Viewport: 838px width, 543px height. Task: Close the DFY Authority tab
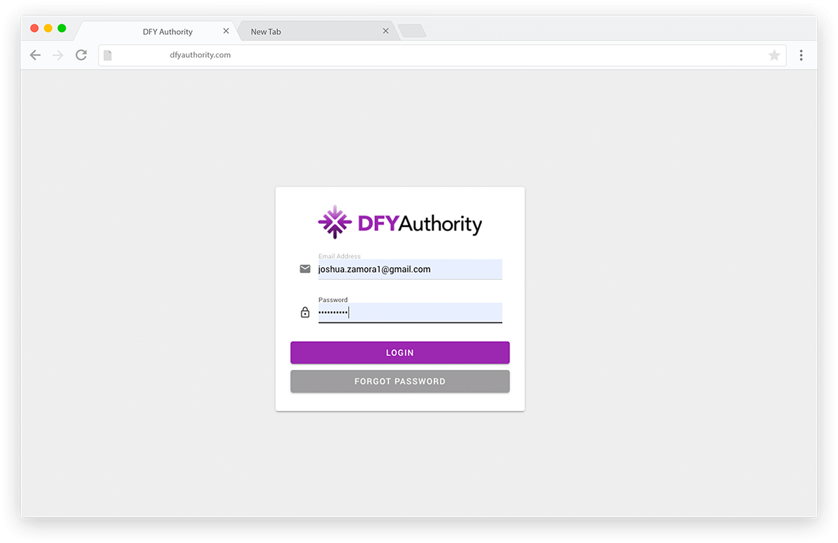click(226, 31)
